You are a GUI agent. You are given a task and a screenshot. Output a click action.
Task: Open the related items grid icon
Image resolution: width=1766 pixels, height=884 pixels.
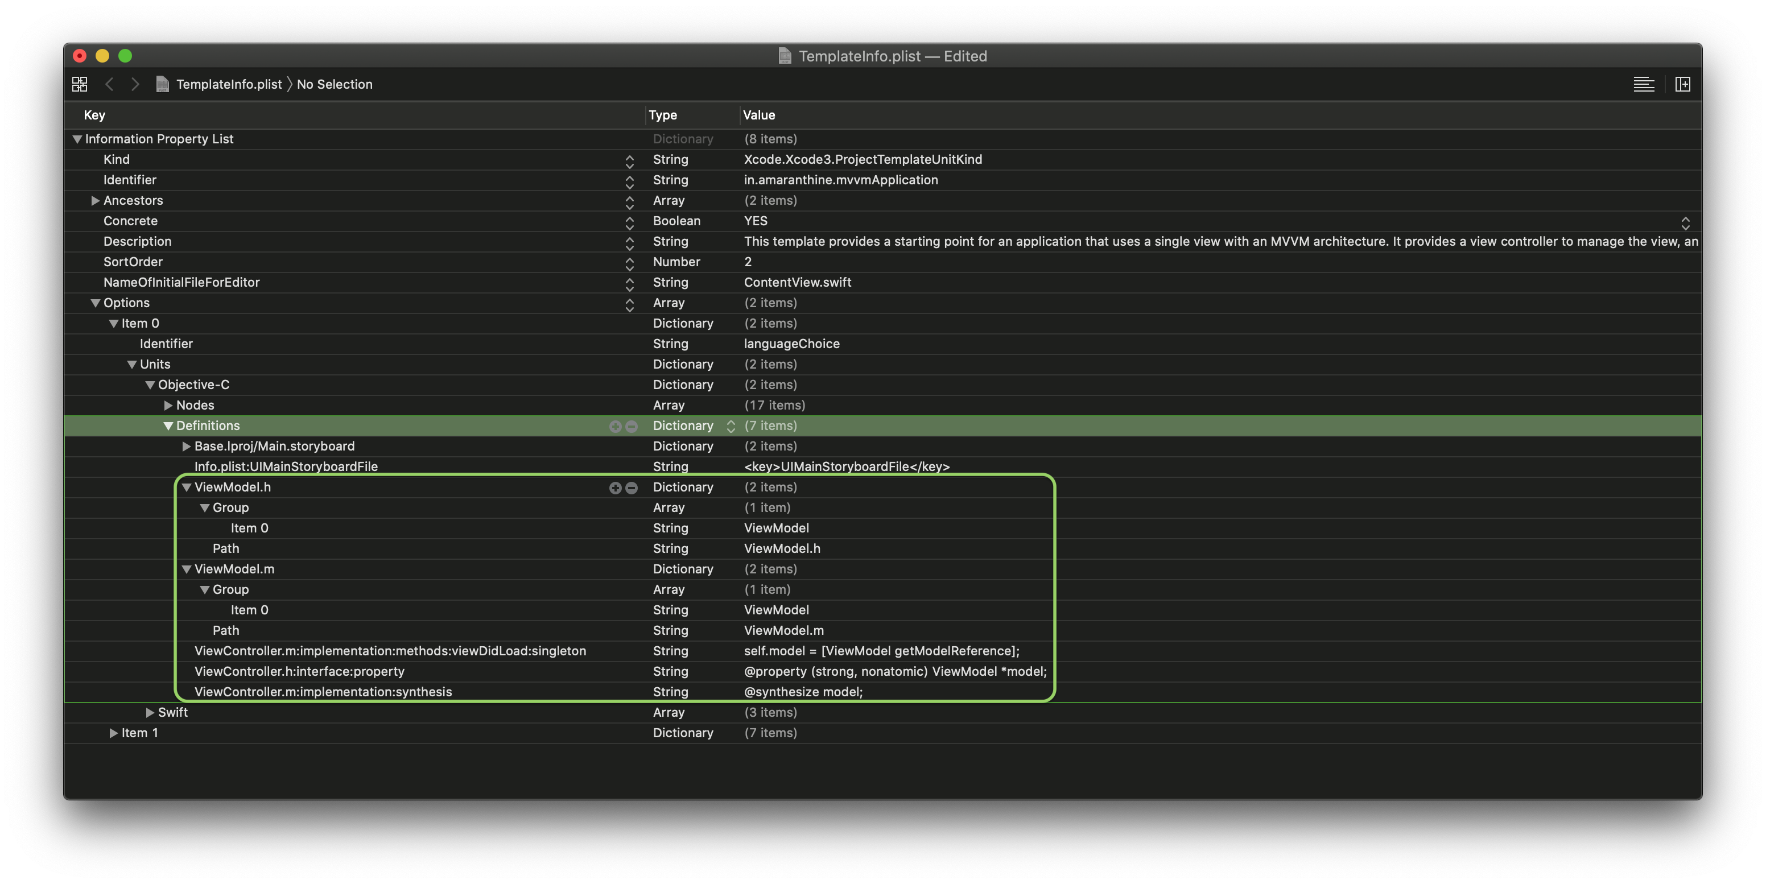pyautogui.click(x=80, y=84)
